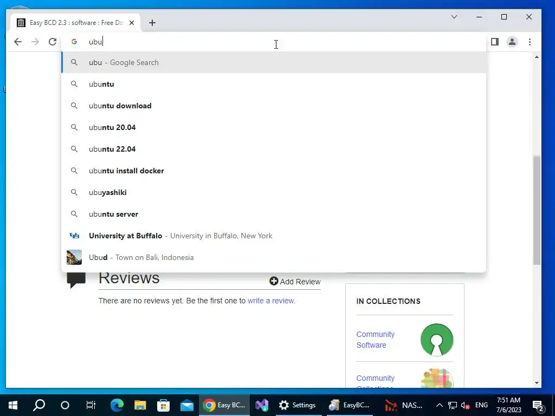Expand the tab search chevron

point(454,17)
